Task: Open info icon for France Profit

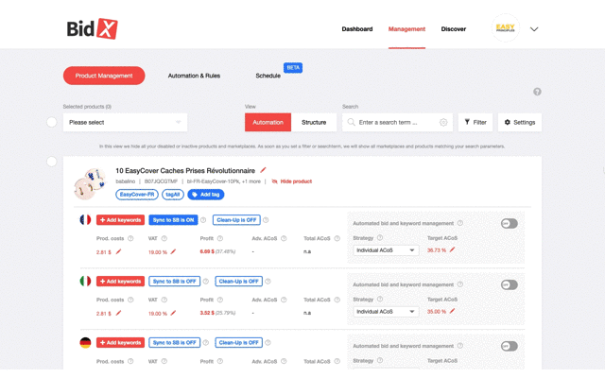Action: (220, 238)
